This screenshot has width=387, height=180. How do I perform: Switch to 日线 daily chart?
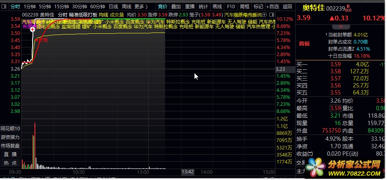(x=113, y=6)
